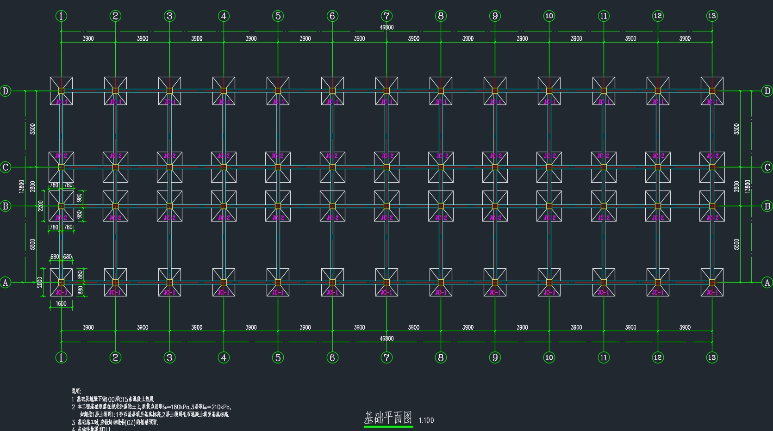
Task: Click bottom 3900 dimension between axes 3 and 4
Action: tap(197, 327)
